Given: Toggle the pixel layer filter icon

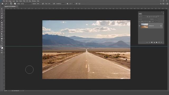Looking at the screenshot, I should [x=148, y=17].
